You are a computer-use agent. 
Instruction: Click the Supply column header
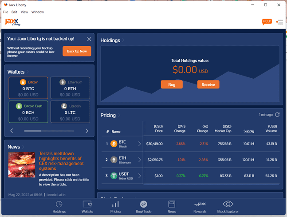pos(249,131)
